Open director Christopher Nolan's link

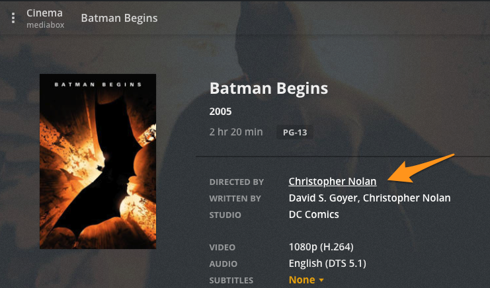333,182
